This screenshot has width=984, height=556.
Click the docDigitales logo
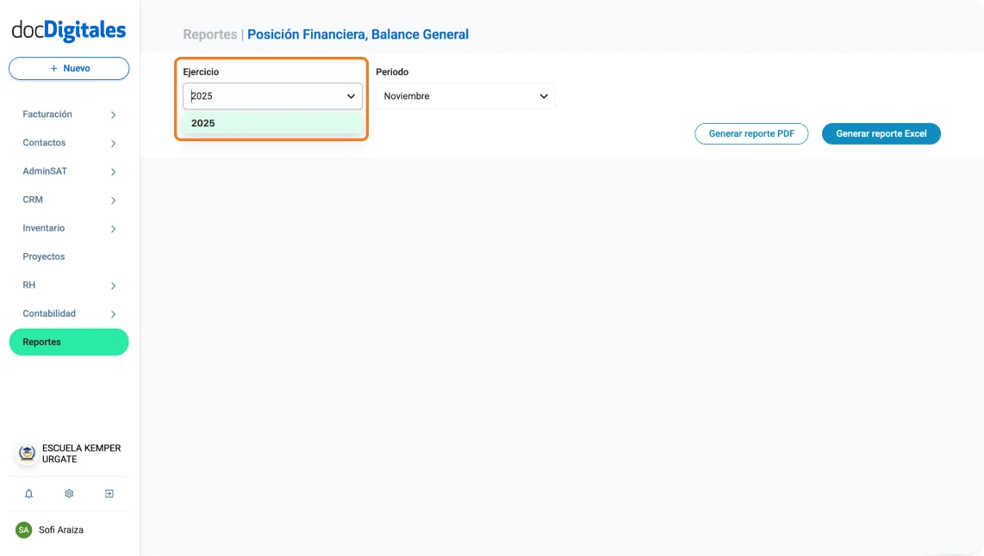coord(68,28)
